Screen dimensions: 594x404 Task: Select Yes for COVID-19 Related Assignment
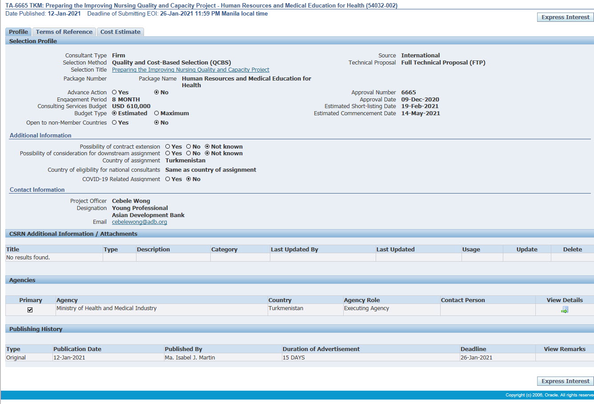168,179
